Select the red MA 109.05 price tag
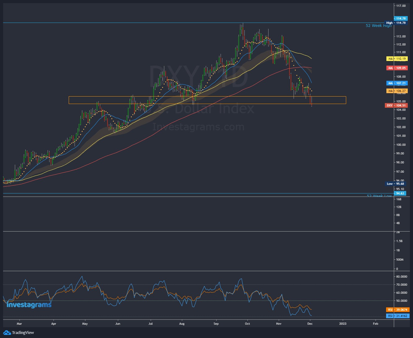Screen dimensions: 413x338 click(x=397, y=68)
